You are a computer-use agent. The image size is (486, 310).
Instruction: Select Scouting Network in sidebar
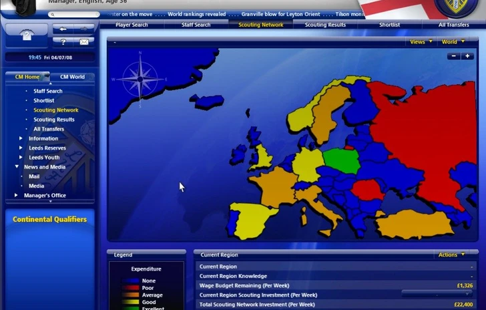coord(56,110)
